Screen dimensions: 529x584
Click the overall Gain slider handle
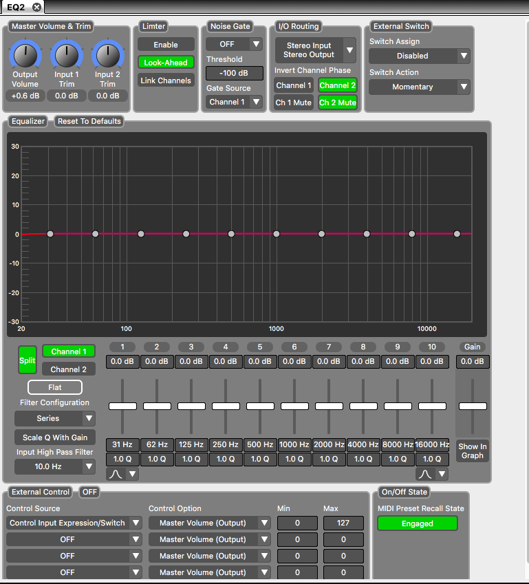473,406
